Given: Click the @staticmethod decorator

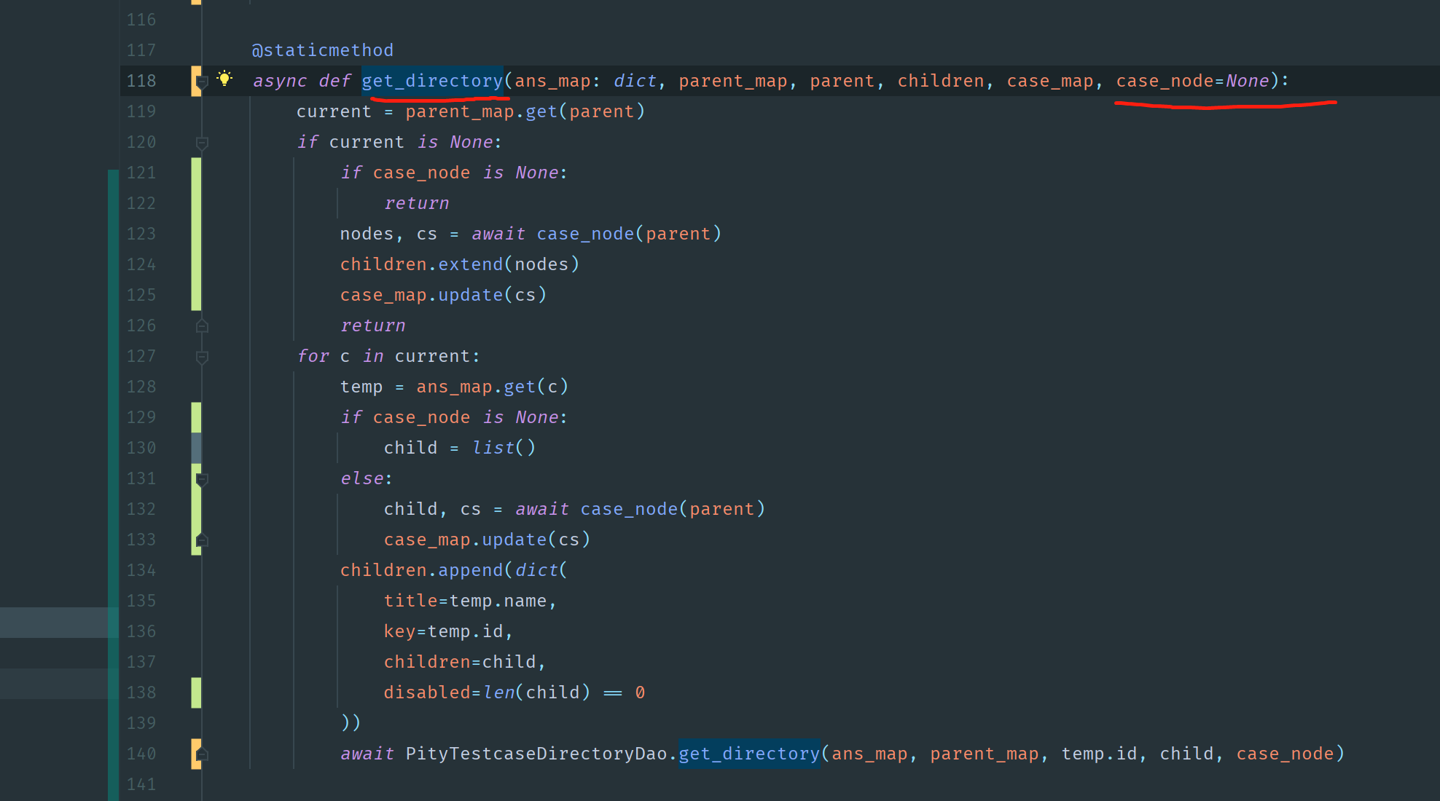Looking at the screenshot, I should click(322, 50).
